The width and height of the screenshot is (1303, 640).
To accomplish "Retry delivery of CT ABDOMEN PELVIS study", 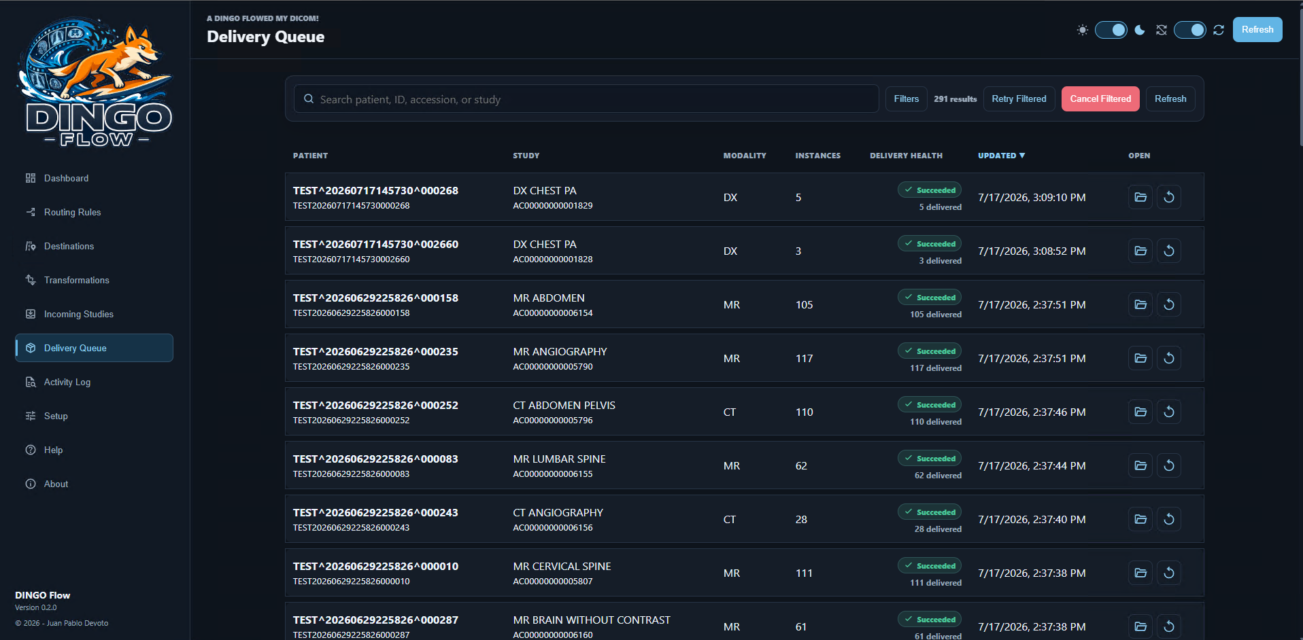I will click(x=1169, y=412).
